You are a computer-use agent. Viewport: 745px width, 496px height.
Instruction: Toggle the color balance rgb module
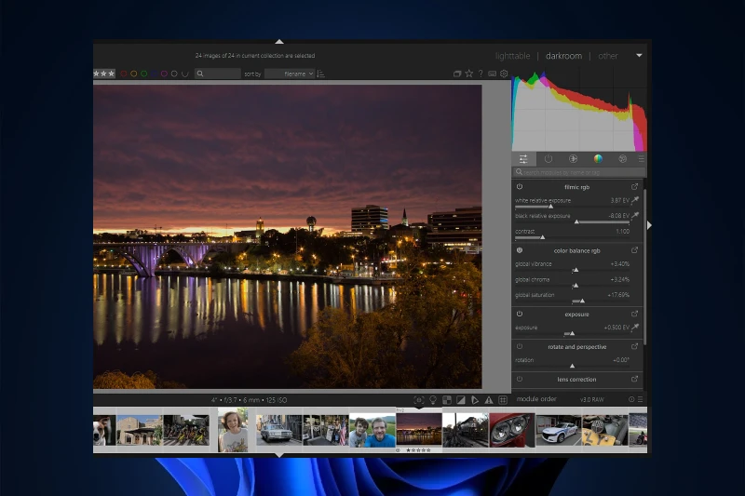(520, 250)
